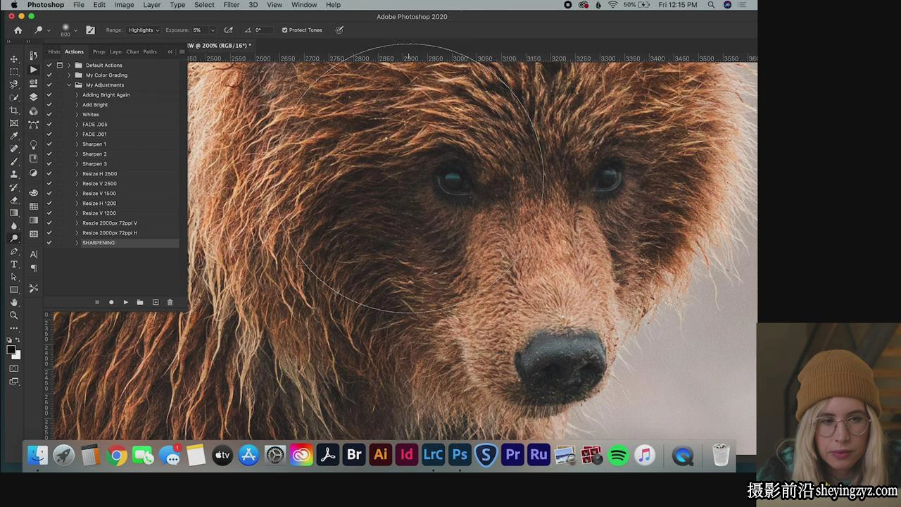This screenshot has width=901, height=507.
Task: Toggle the Protect Tones checkbox
Action: coord(284,30)
